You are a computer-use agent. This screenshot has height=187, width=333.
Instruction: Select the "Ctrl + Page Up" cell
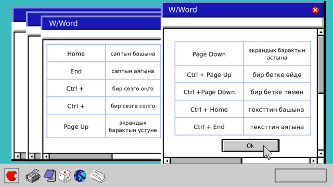click(x=209, y=74)
